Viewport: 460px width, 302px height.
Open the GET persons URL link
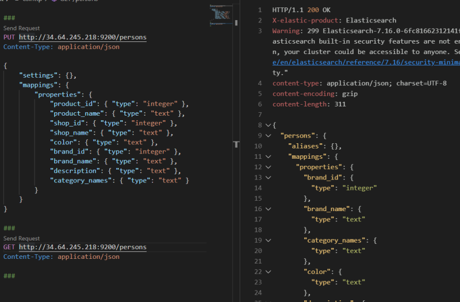tap(82, 247)
